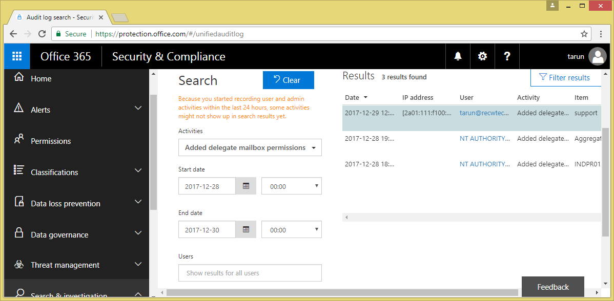
Task: Click the Home house icon in sidebar
Action: 18,77
